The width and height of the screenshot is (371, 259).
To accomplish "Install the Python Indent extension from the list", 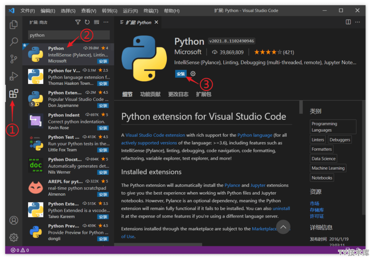I will coord(103,128).
